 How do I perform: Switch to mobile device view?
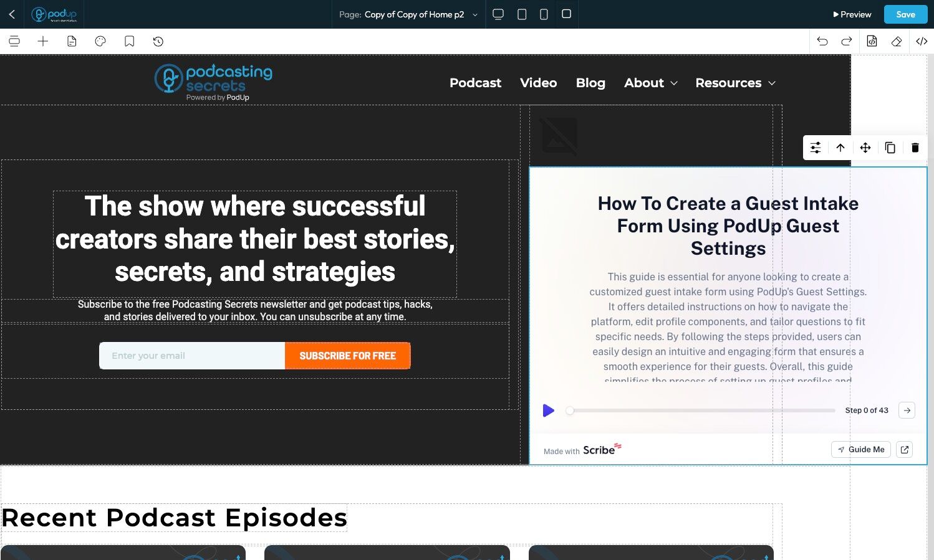click(544, 14)
